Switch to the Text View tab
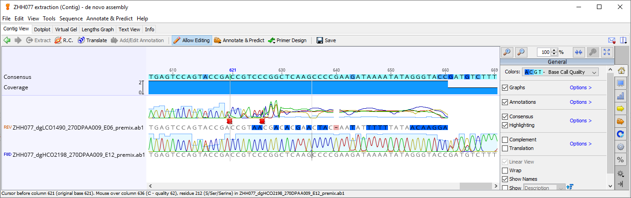This screenshot has height=198, width=631. [129, 29]
